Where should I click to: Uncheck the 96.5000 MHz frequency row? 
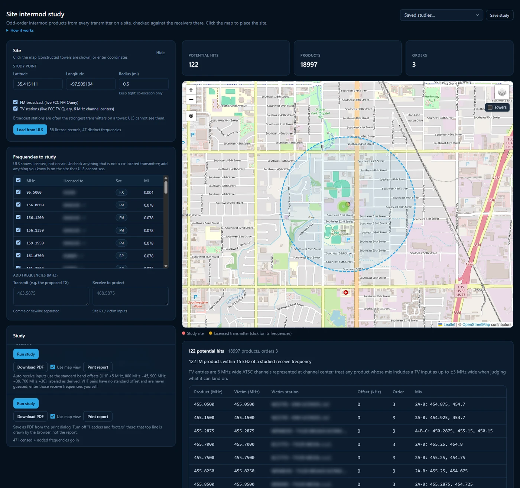18,192
